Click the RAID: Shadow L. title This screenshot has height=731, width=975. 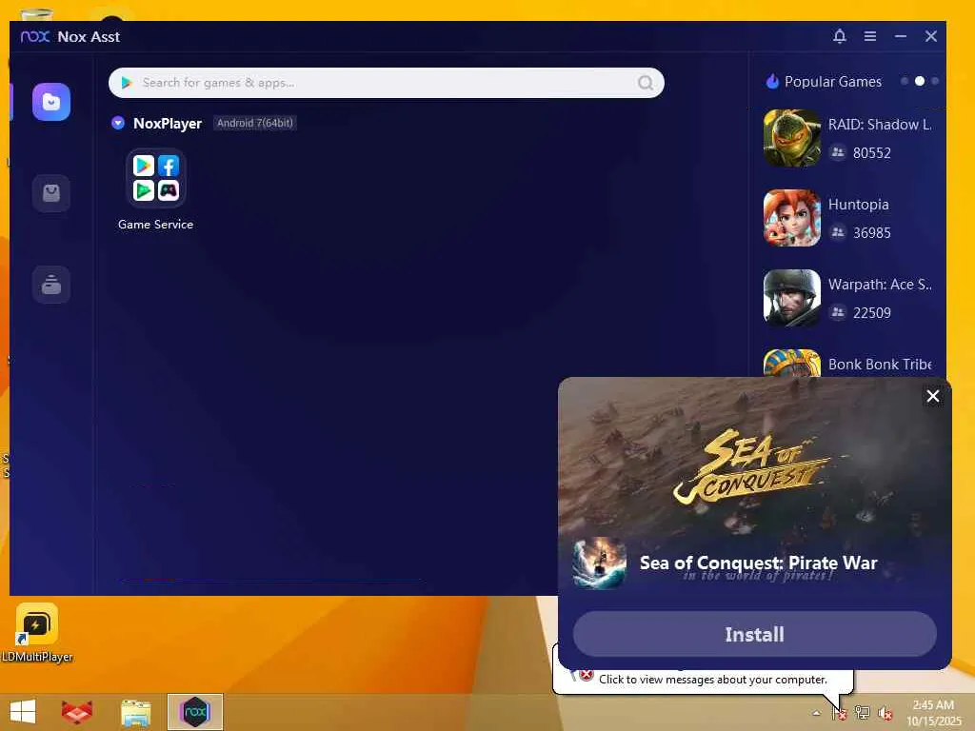point(879,125)
